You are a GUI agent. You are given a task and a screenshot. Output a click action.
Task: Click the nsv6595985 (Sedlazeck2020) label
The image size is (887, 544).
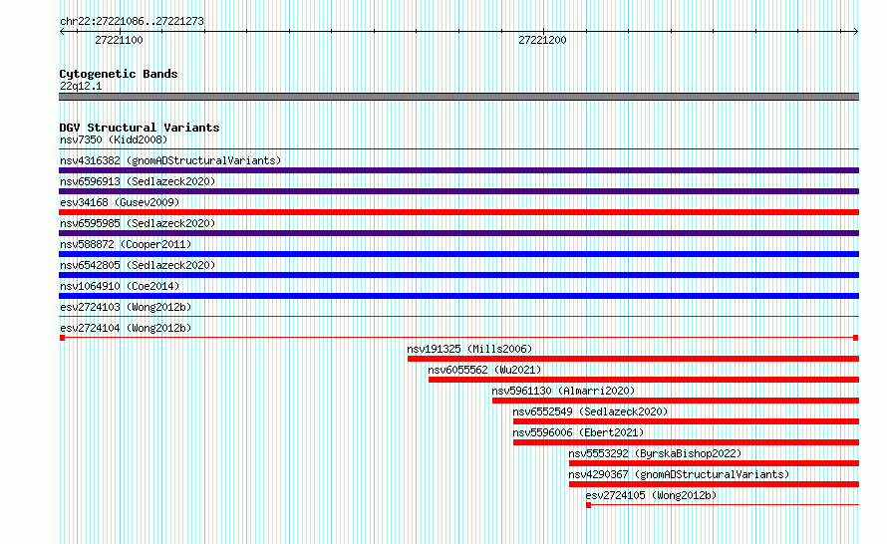pos(138,223)
